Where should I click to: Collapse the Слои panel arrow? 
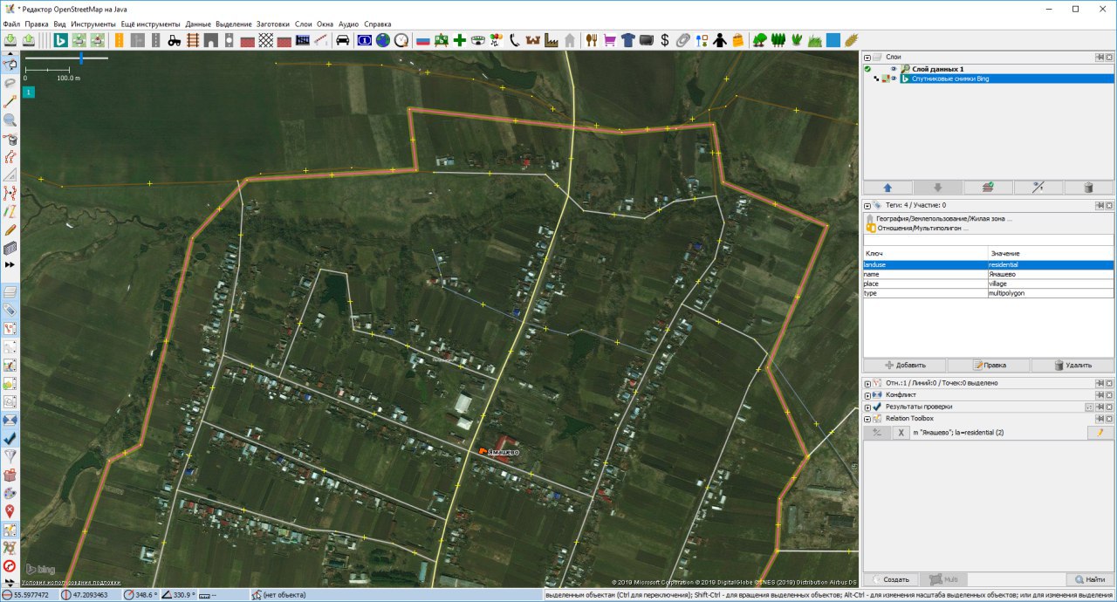click(x=867, y=57)
